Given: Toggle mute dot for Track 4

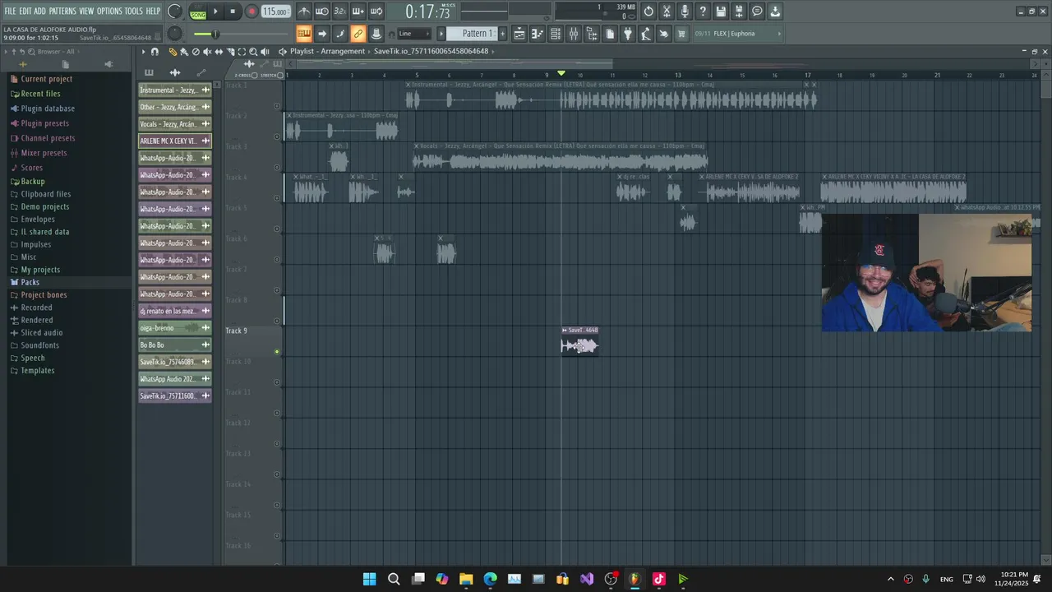Looking at the screenshot, I should click(277, 198).
